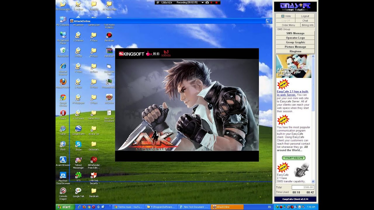Click the START ICQ LITE button
374x210 pixels.
(x=294, y=158)
